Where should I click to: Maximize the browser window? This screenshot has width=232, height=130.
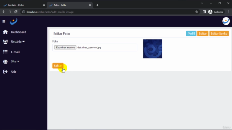tap(220, 3)
